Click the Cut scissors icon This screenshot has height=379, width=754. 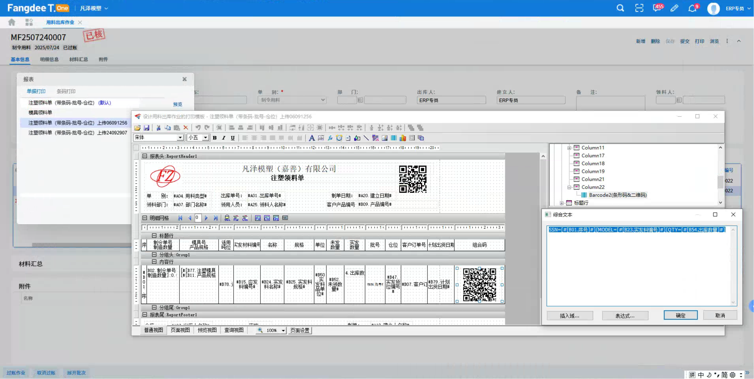tap(158, 128)
